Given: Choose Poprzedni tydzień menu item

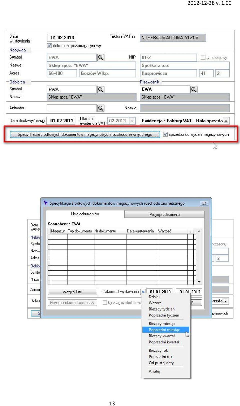Looking at the screenshot, I should (x=164, y=315).
